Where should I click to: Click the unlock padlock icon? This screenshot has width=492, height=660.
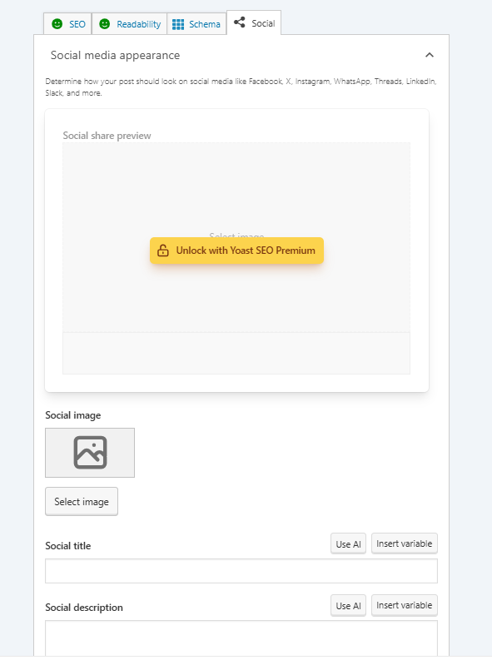[163, 251]
